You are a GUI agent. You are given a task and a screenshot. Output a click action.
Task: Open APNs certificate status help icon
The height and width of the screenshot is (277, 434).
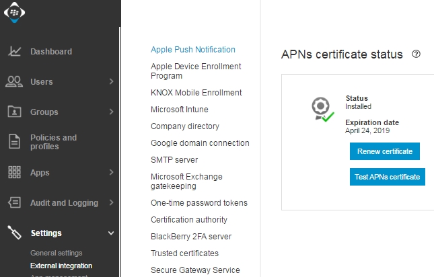(x=416, y=54)
